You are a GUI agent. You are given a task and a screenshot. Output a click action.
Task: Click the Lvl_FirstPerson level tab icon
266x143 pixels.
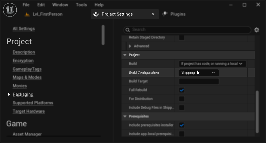(x=27, y=14)
